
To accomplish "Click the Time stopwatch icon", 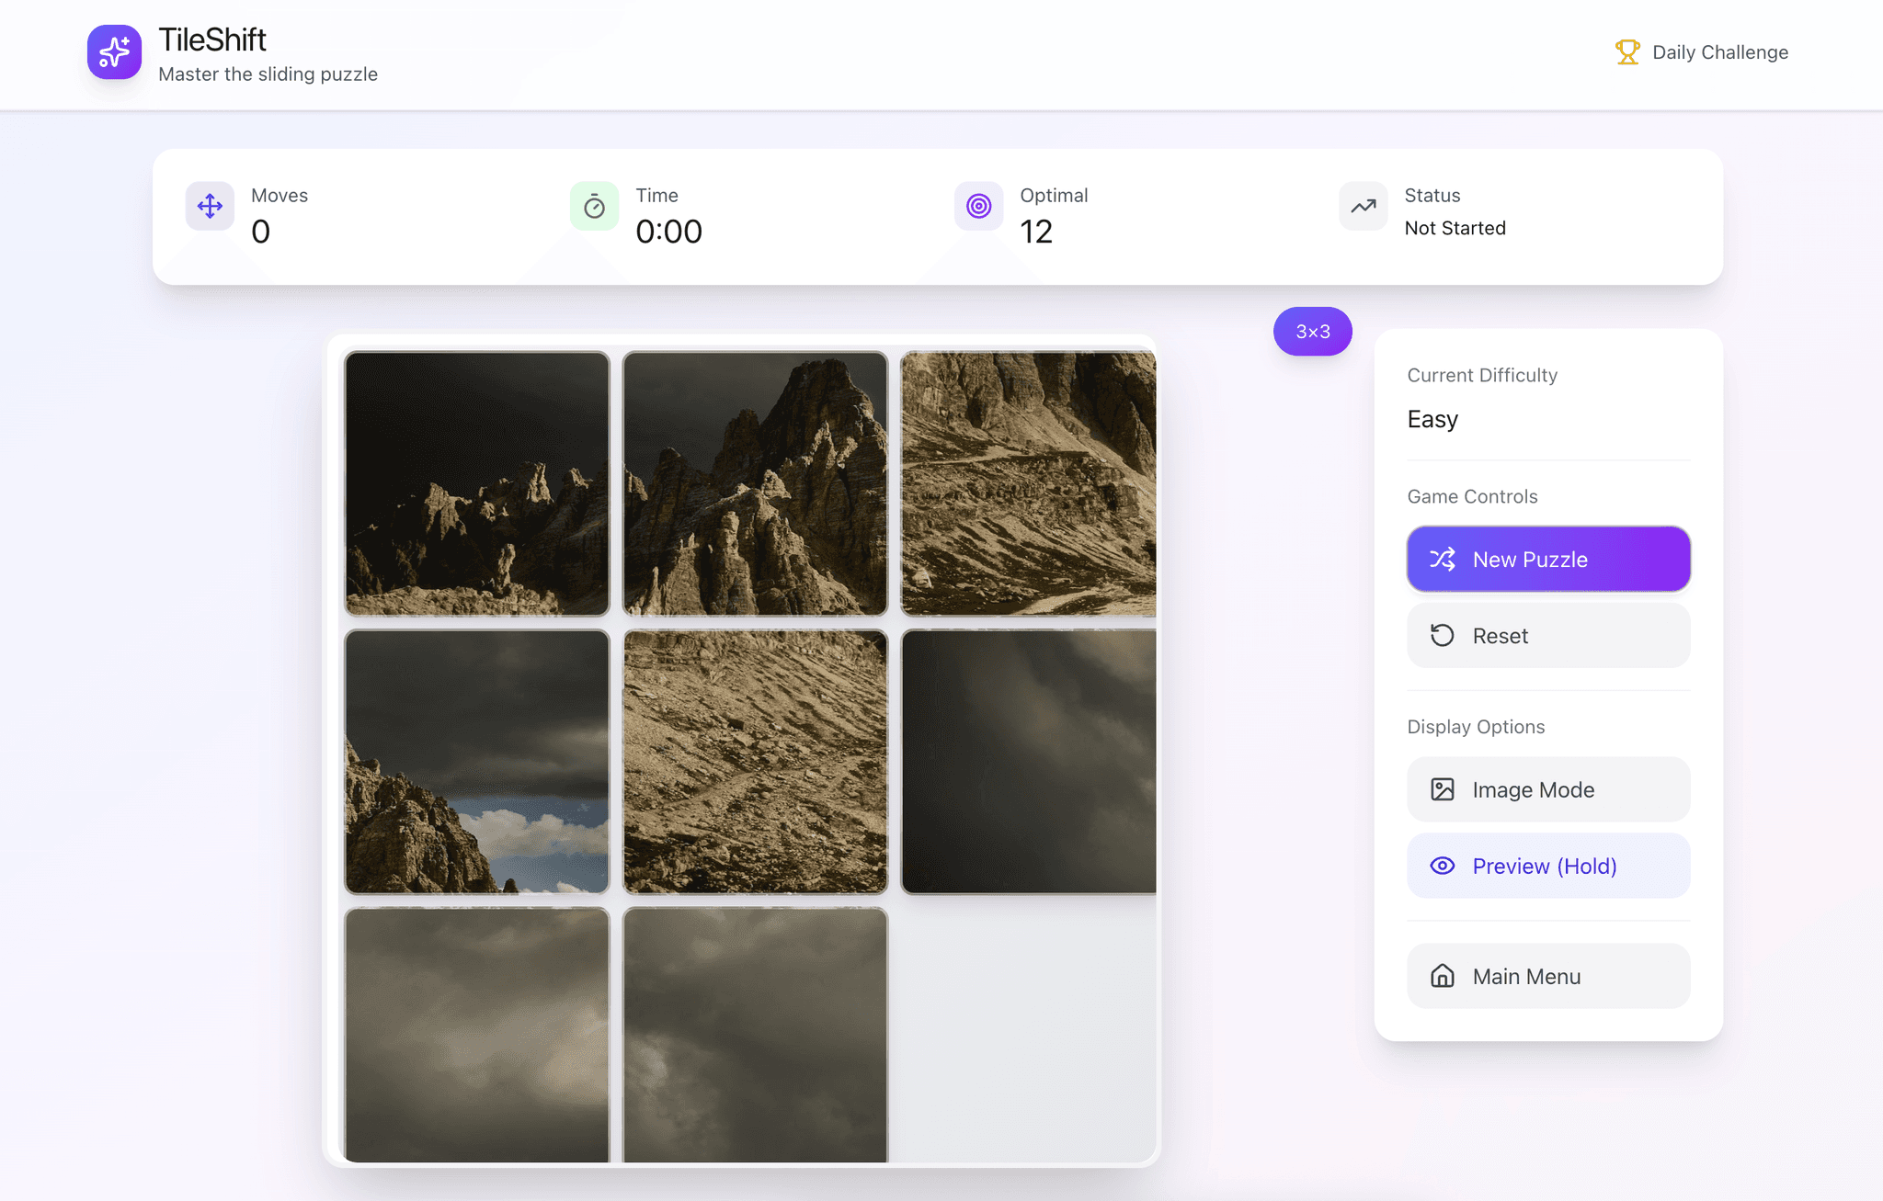I will [x=594, y=206].
